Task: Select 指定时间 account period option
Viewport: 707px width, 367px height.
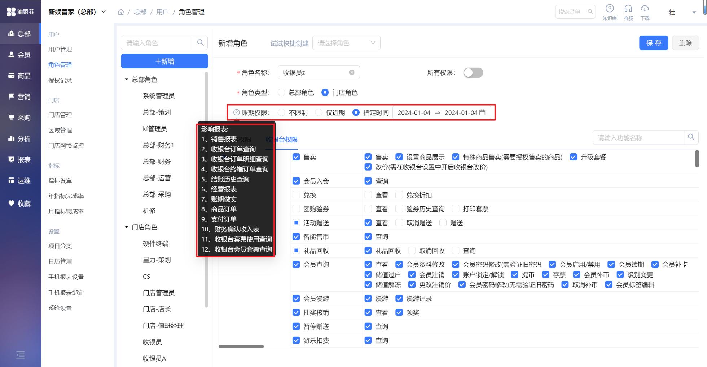Action: pyautogui.click(x=356, y=112)
